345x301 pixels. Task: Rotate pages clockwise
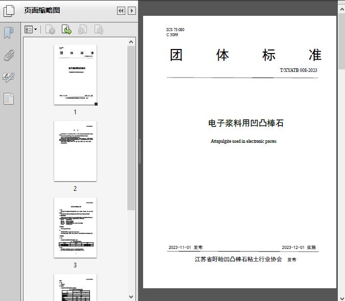[99, 30]
